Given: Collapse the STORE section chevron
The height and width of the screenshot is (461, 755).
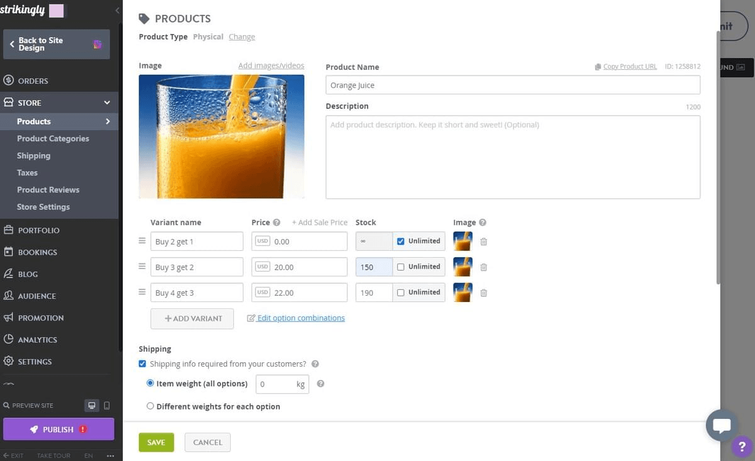Looking at the screenshot, I should click(106, 102).
